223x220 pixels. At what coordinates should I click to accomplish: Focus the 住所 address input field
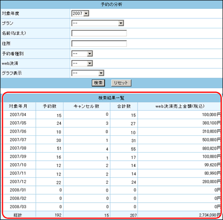(x=99, y=43)
